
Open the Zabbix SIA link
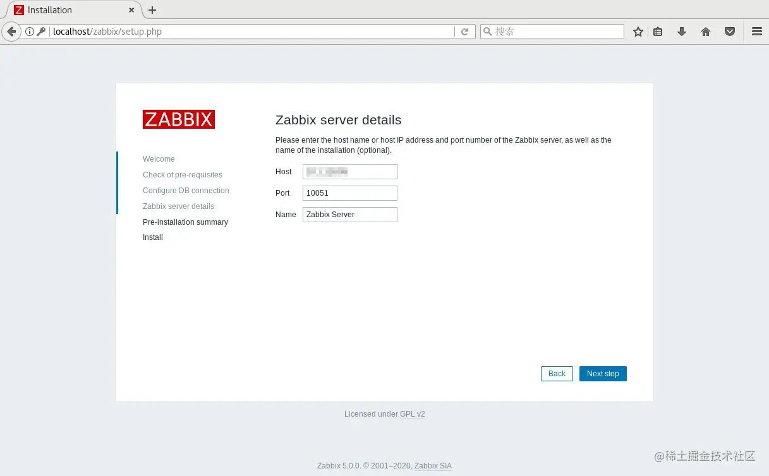433,466
